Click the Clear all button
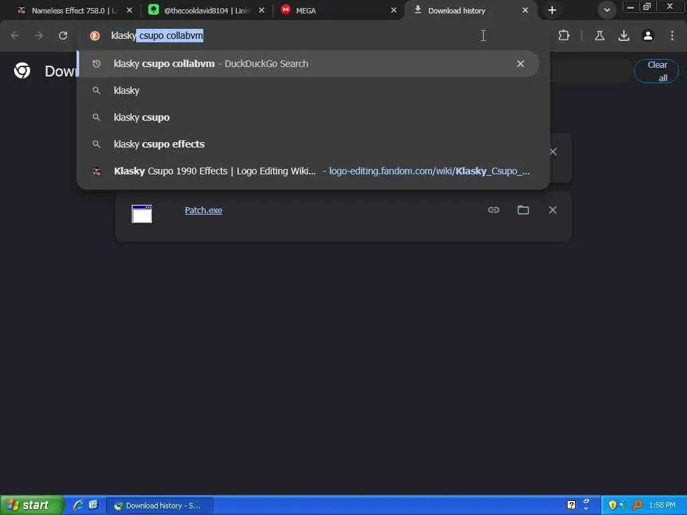 pyautogui.click(x=656, y=71)
